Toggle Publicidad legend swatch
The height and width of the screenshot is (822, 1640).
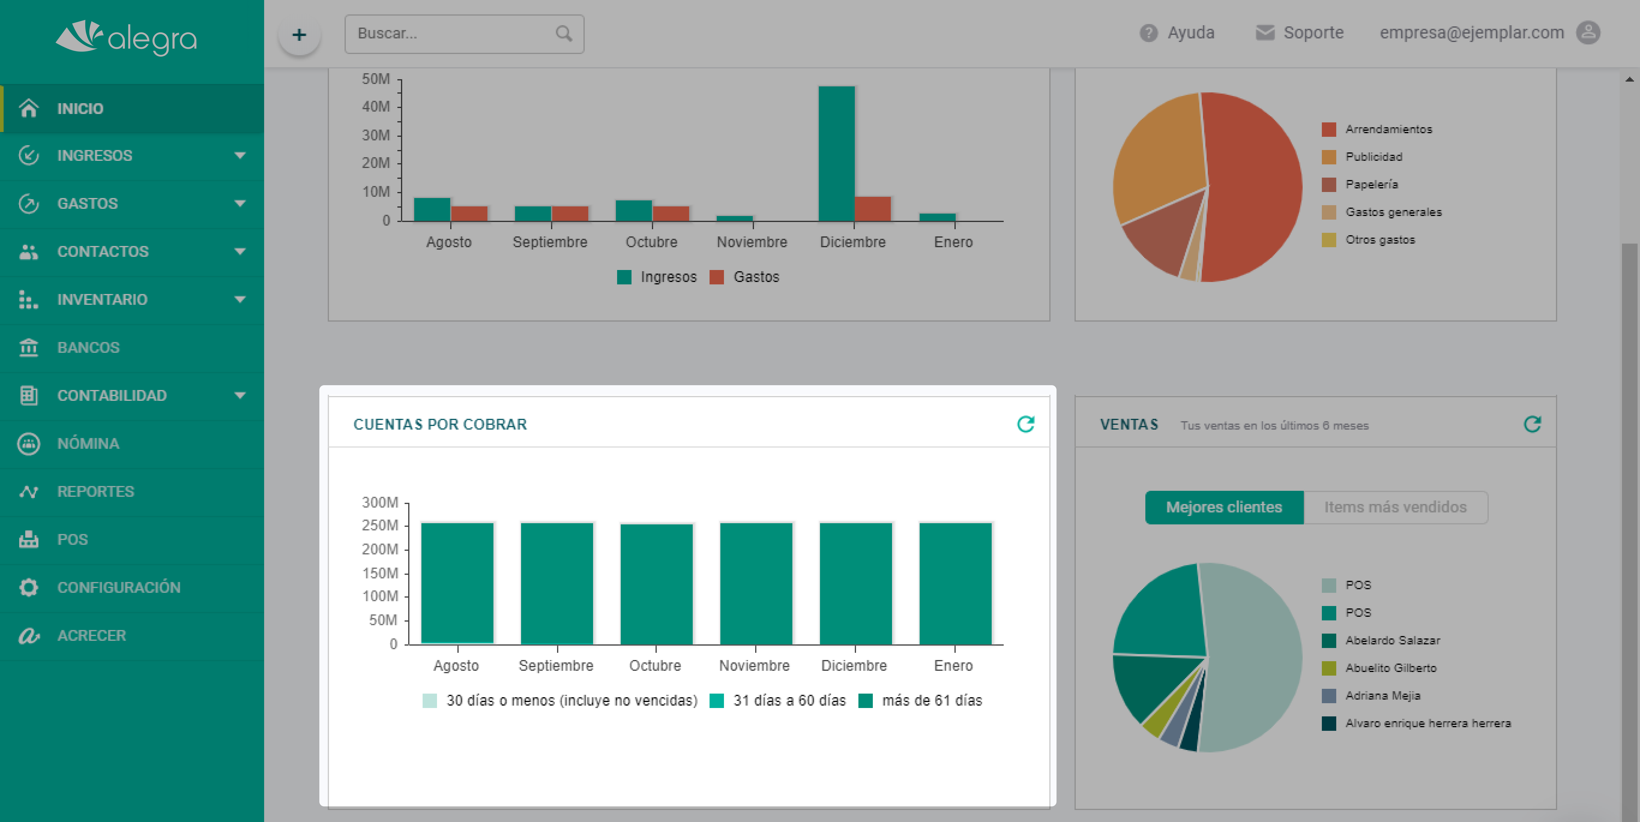pos(1329,157)
